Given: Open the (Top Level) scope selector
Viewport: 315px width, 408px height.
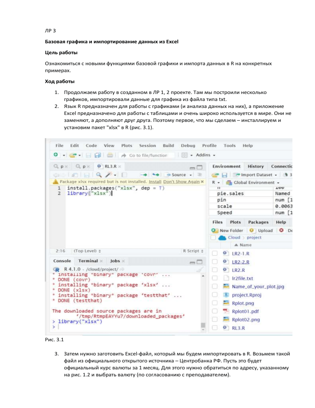Looking at the screenshot, I should point(87,251).
